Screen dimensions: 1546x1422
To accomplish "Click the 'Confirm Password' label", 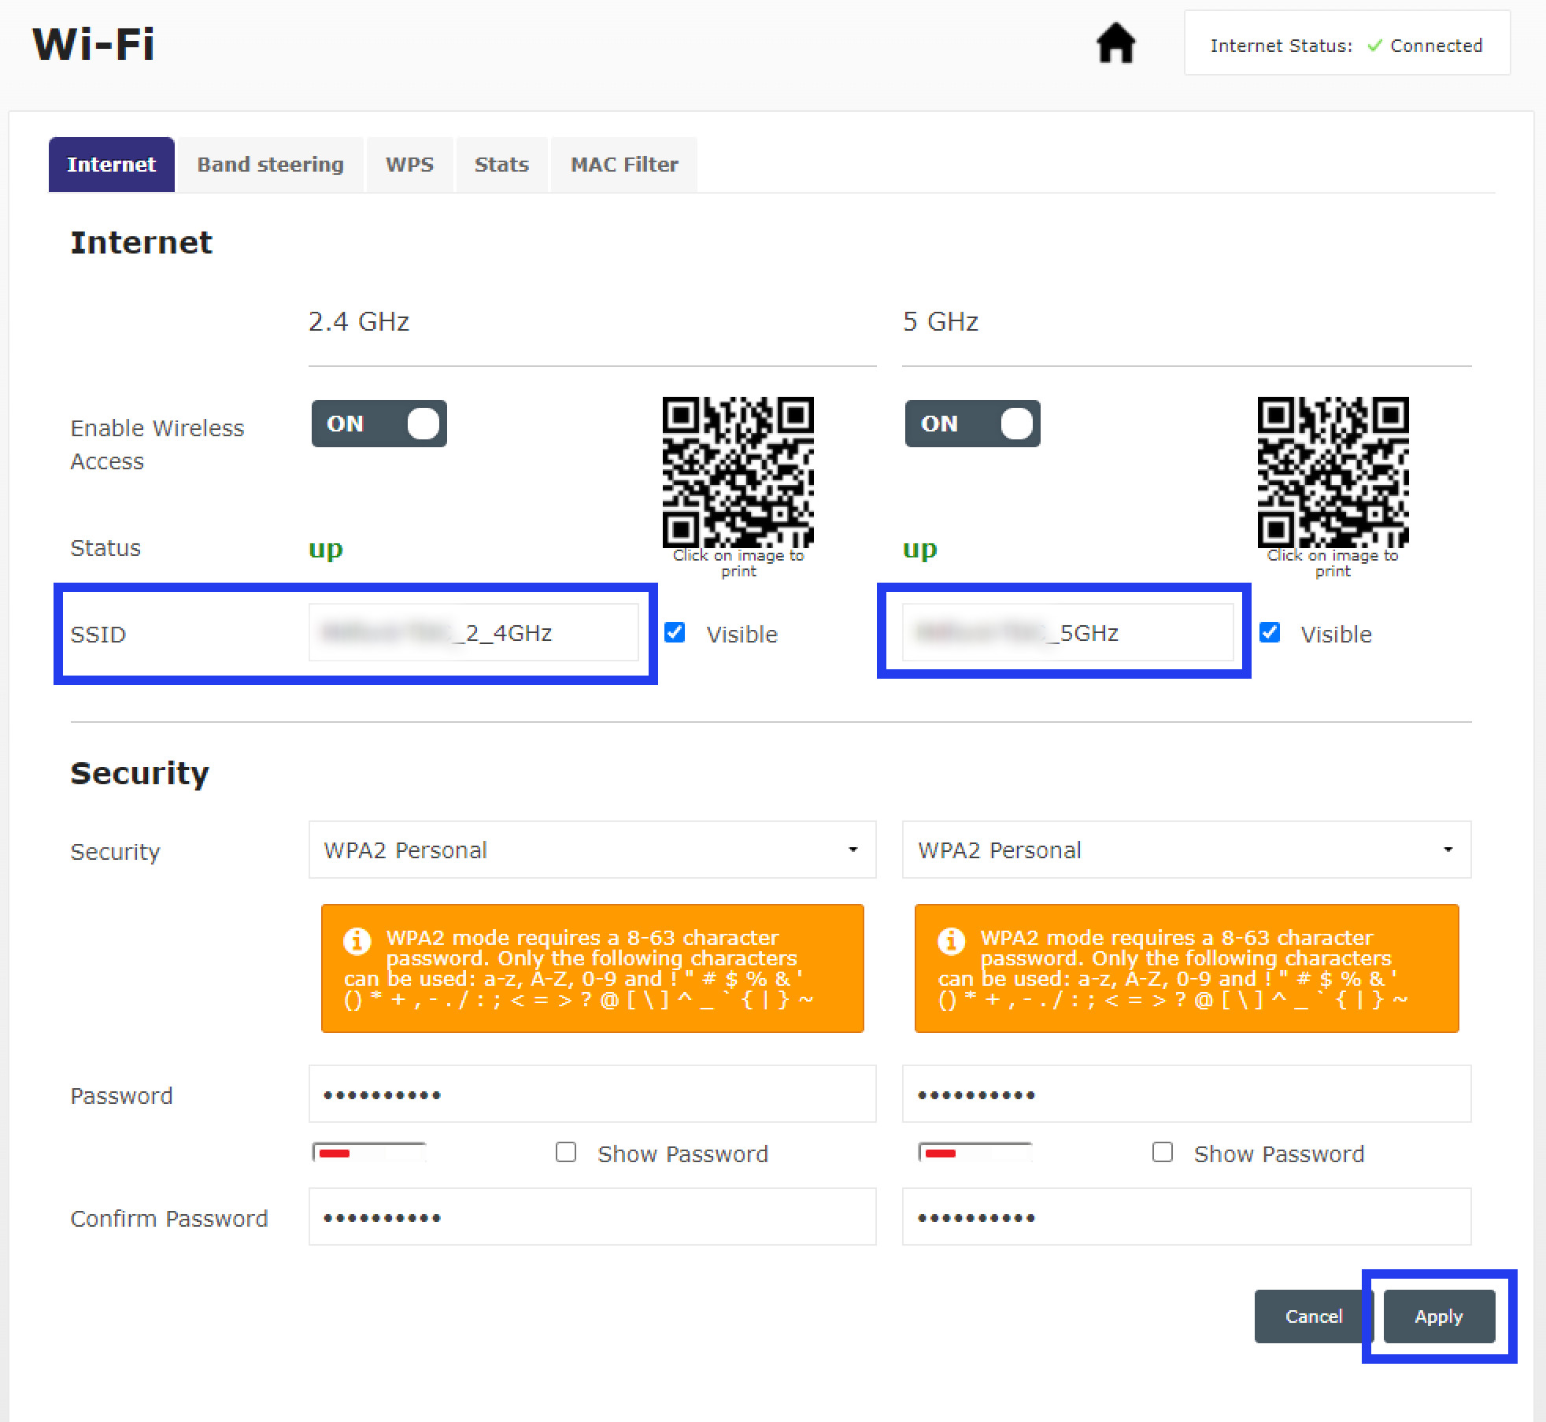I will point(169,1219).
